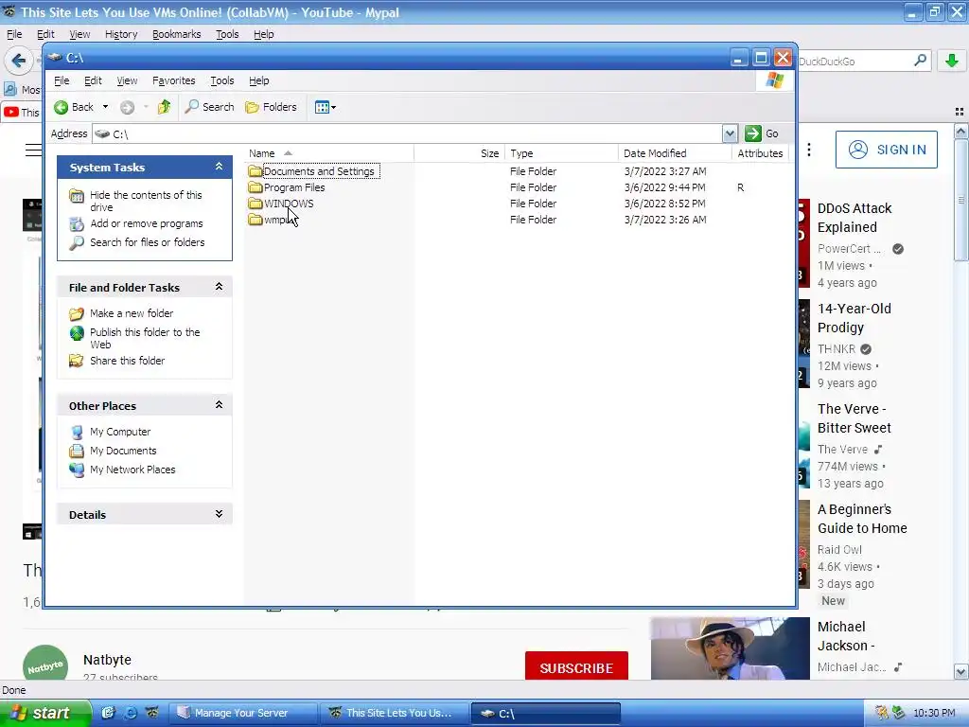This screenshot has height=727, width=969.
Task: Collapse the System Tasks panel
Action: (219, 167)
